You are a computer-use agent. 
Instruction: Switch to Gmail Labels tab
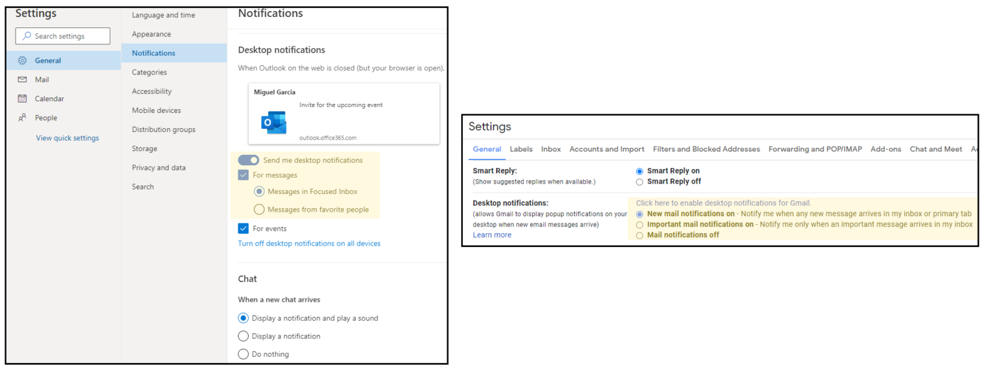coord(521,149)
